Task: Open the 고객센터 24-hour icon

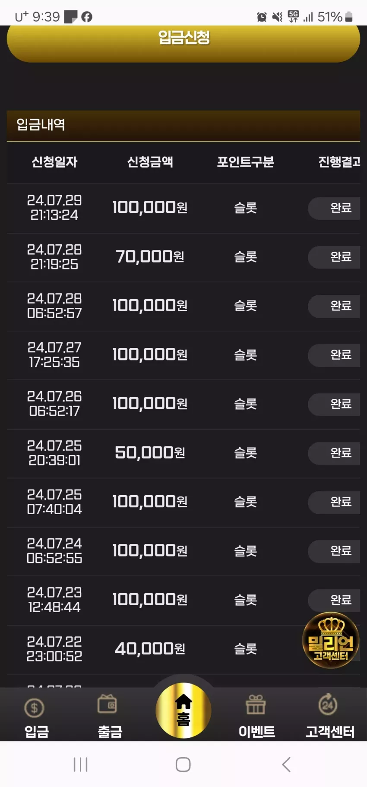Action: 328,705
